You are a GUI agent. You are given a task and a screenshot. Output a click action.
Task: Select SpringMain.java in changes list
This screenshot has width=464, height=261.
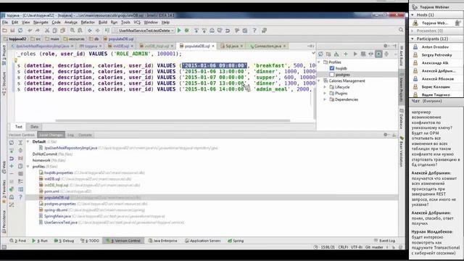(57, 216)
